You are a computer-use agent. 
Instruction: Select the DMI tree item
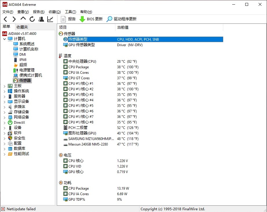[23, 54]
